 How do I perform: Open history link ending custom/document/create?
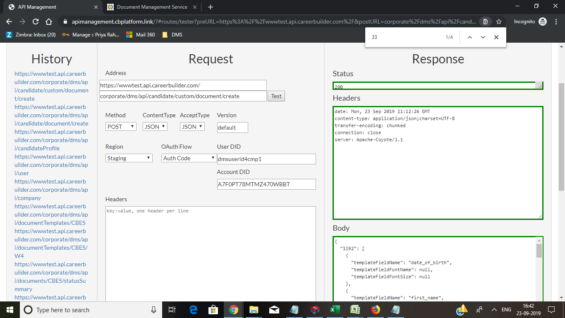tap(51, 86)
